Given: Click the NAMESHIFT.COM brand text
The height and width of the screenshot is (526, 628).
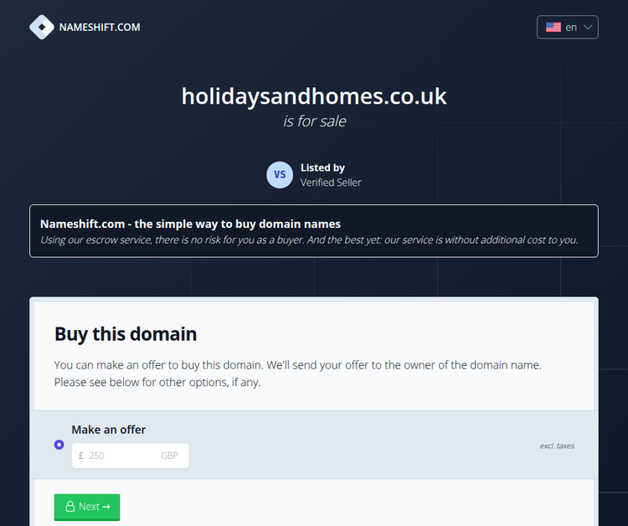Looking at the screenshot, I should click(100, 27).
